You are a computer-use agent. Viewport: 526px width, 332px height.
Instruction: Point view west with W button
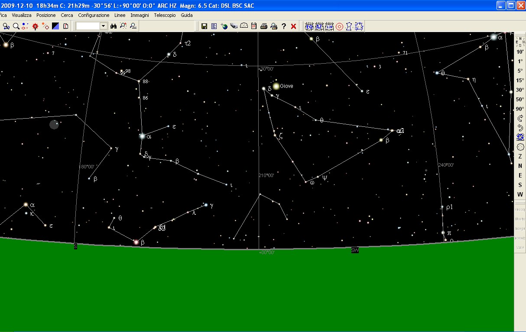point(520,195)
